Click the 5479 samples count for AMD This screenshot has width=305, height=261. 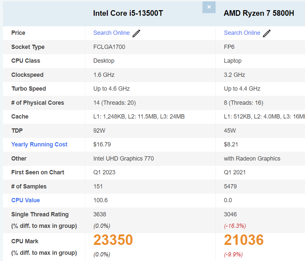pos(230,186)
